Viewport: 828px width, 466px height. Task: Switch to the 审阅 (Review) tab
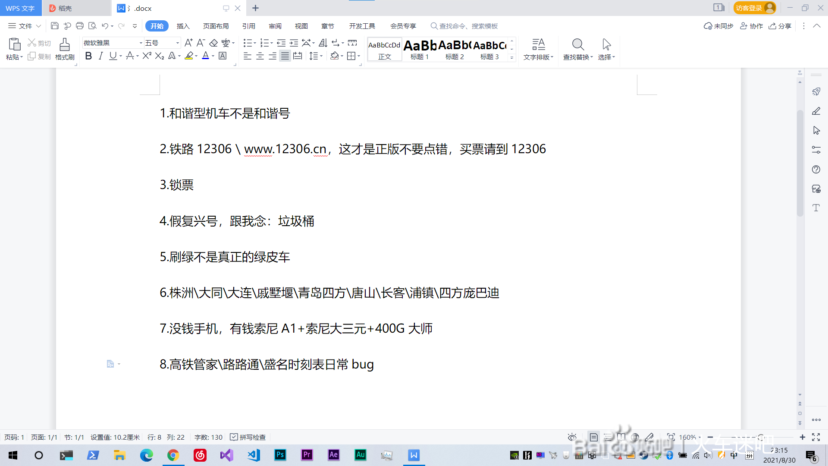[275, 26]
